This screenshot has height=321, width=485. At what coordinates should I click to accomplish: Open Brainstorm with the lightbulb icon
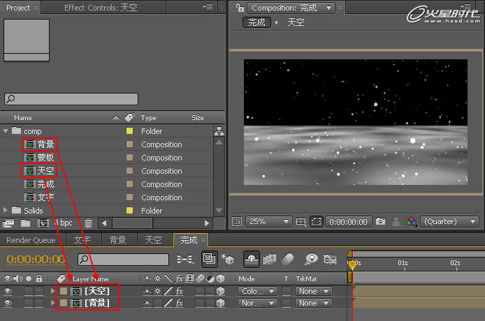click(x=311, y=259)
